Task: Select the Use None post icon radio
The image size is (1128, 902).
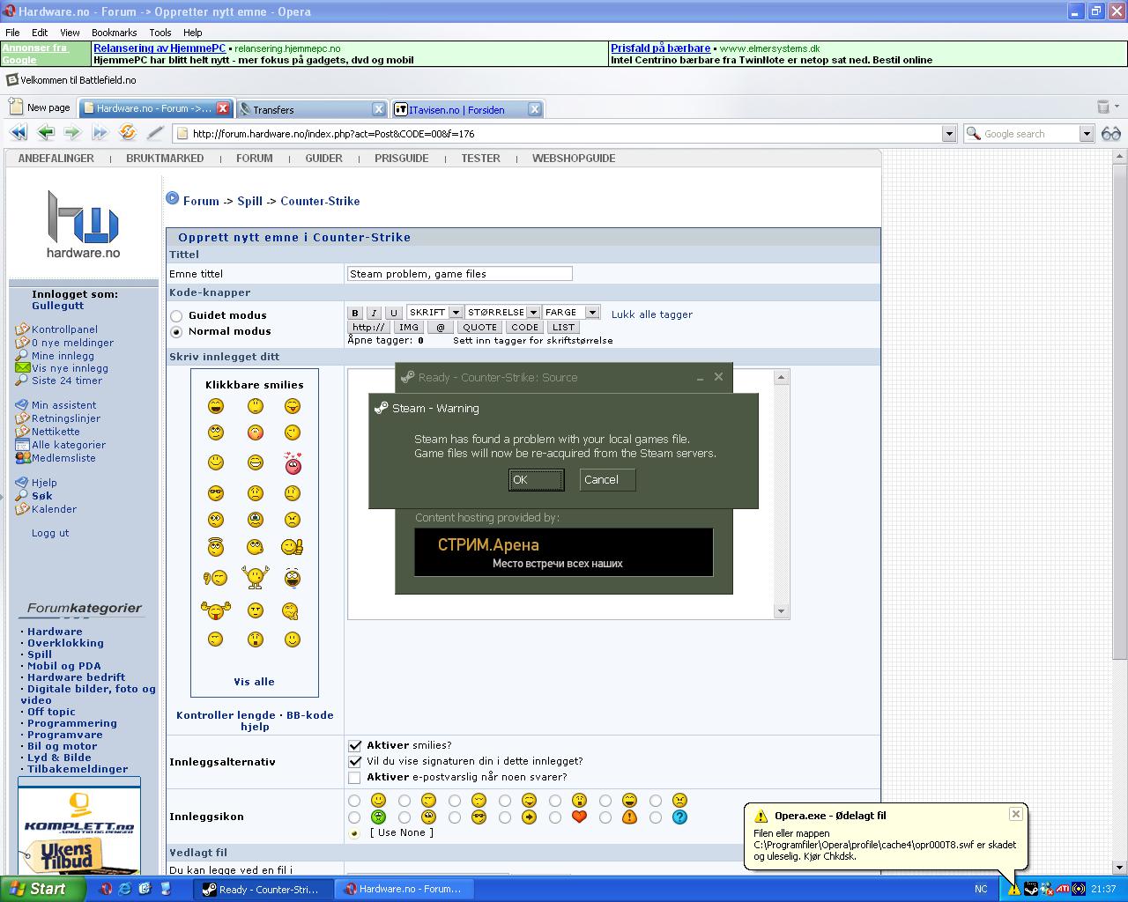Action: [x=354, y=833]
